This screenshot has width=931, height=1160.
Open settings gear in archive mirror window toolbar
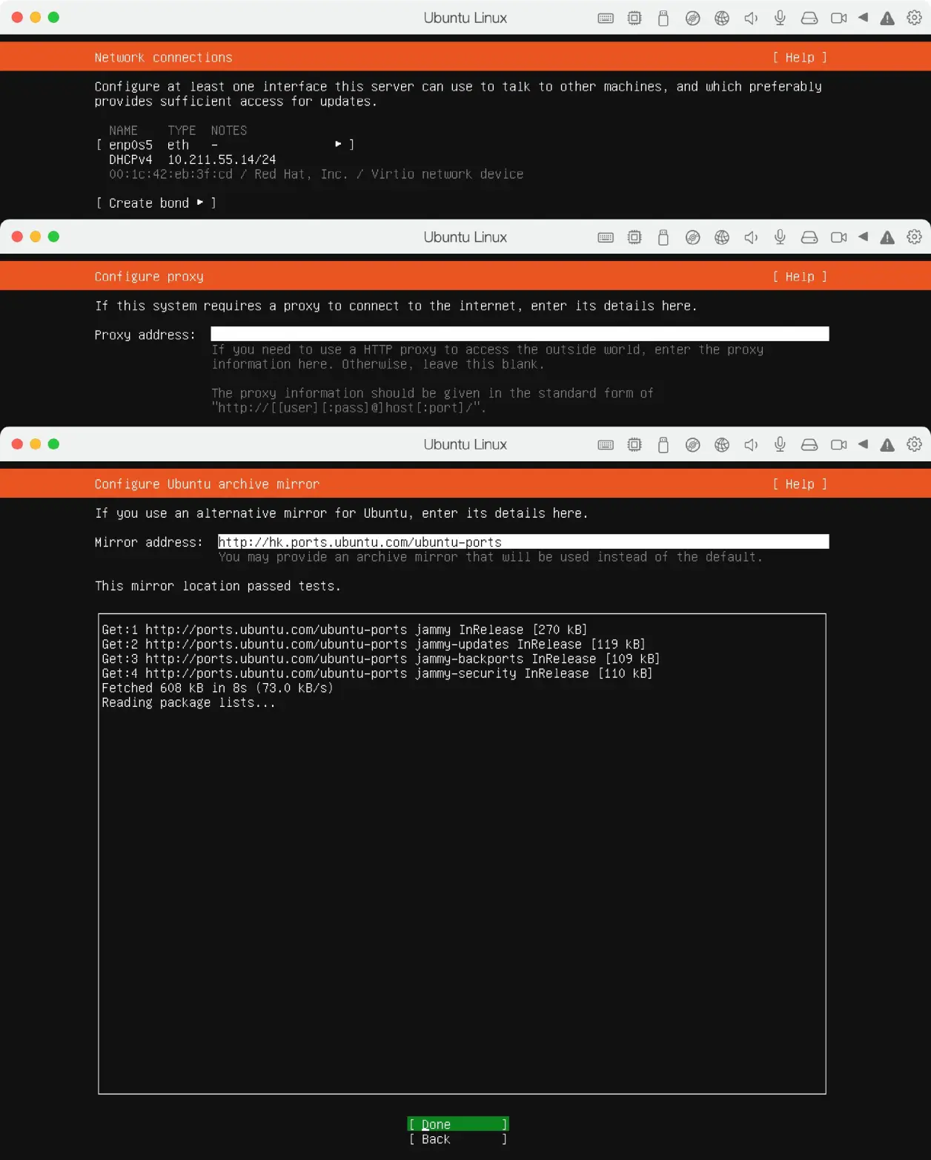tap(915, 444)
